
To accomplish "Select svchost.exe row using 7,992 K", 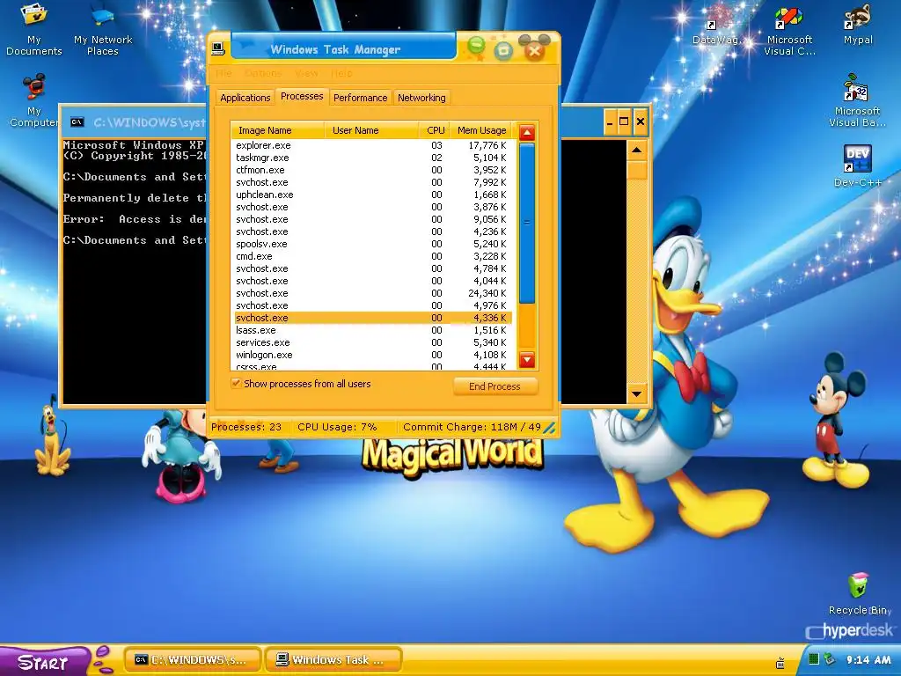I will tap(372, 182).
